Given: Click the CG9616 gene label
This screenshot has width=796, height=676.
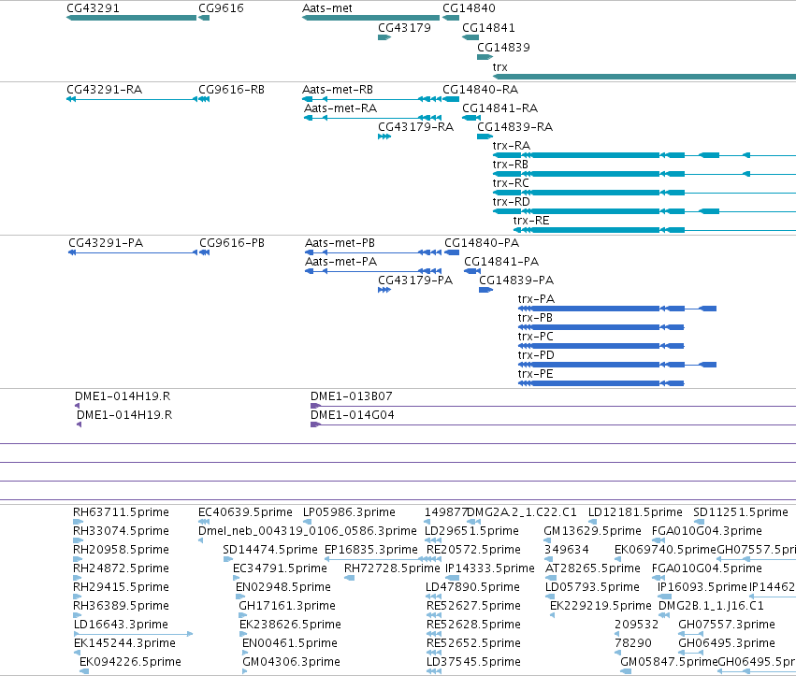Looking at the screenshot, I should click(x=221, y=8).
